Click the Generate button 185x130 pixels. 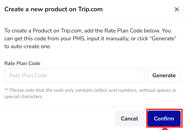[164, 75]
